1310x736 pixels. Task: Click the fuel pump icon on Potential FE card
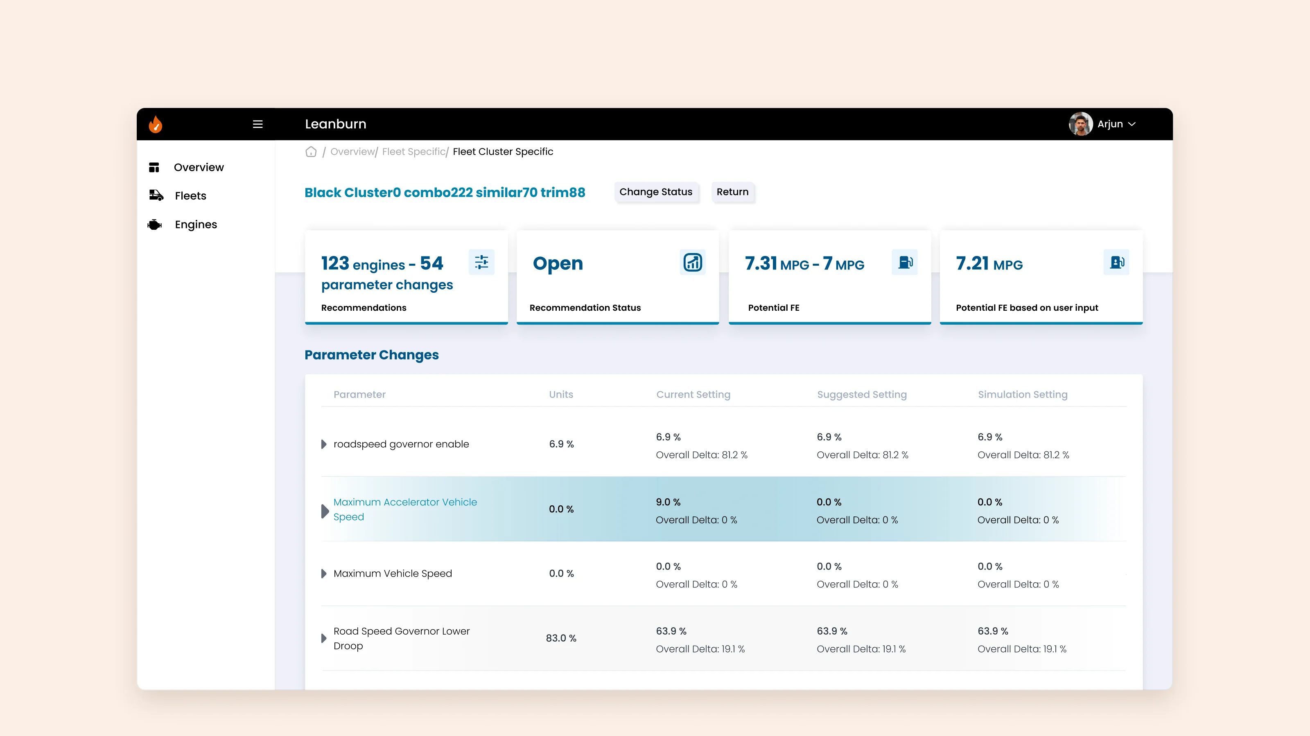pyautogui.click(x=905, y=262)
